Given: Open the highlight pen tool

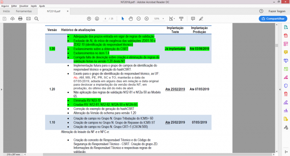Looking at the screenshot, I should 201,19.
